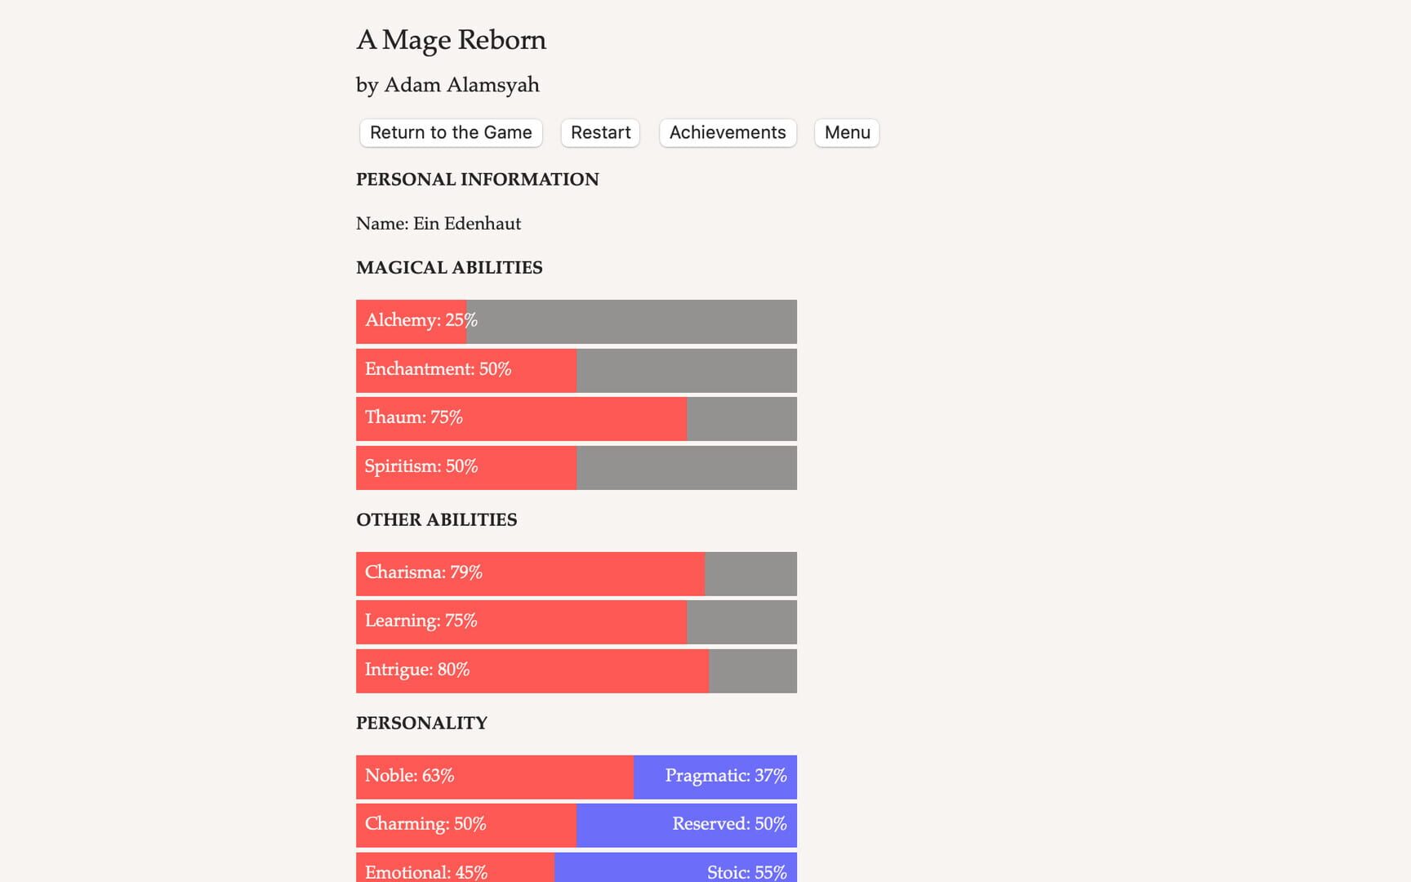Select the Charming 50% segment
Image resolution: width=1411 pixels, height=882 pixels.
point(466,825)
